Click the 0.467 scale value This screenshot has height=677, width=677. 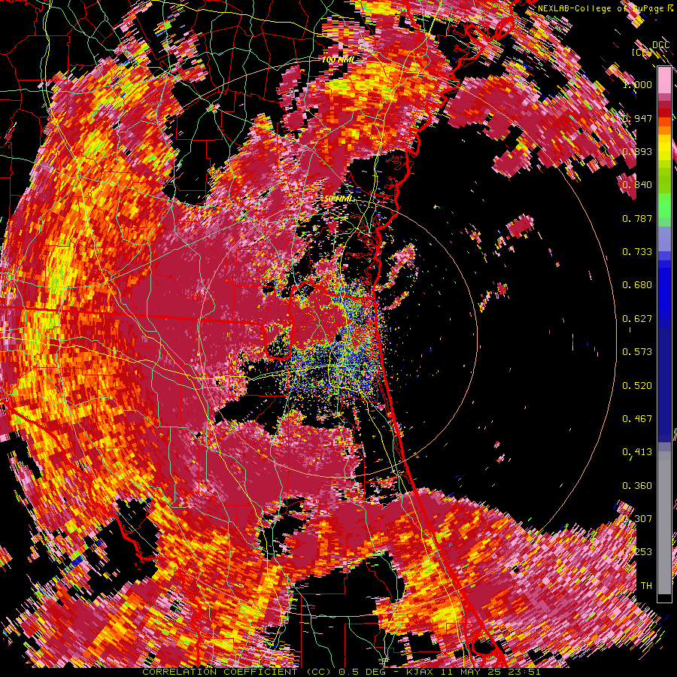coord(637,419)
